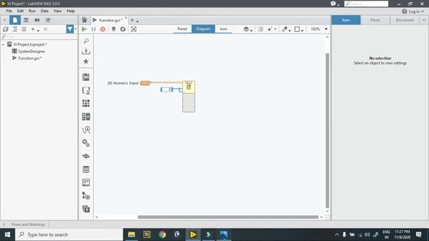Go to the Home tab icon

coord(84,20)
